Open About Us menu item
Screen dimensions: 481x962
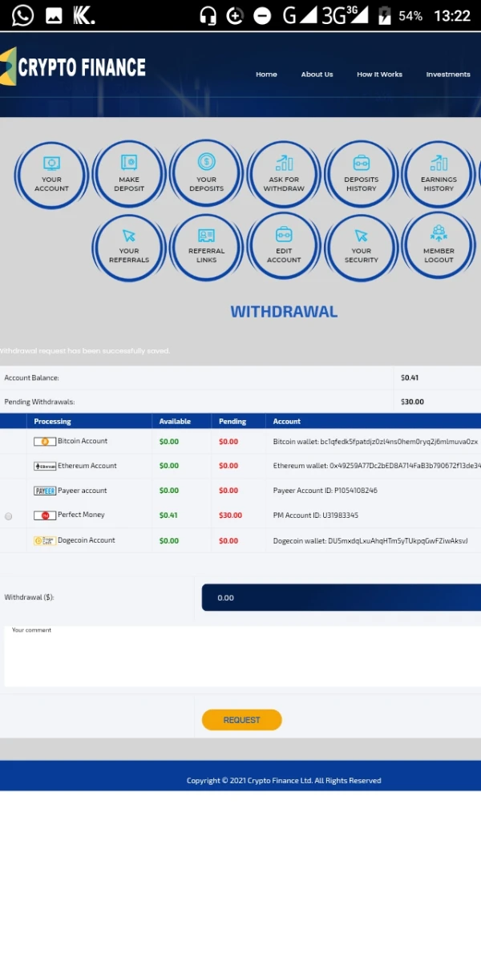click(317, 75)
